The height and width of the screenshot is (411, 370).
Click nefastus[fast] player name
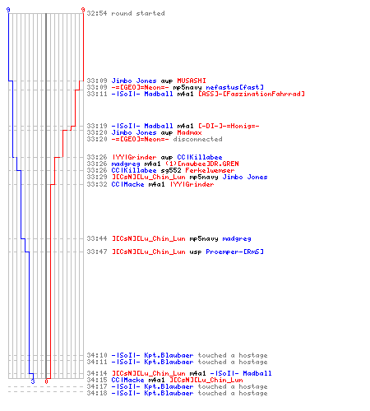tap(235, 87)
